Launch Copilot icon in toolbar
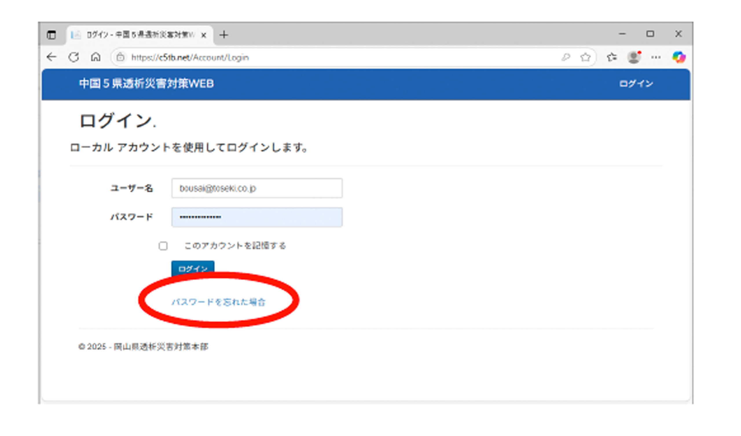The height and width of the screenshot is (436, 741). coord(679,57)
